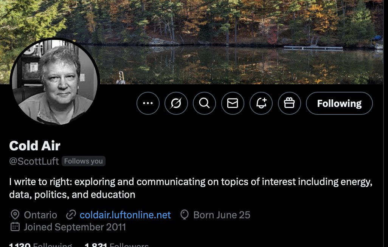Click the birthday balloon icon
Screen dimensions: 388x247
[x=184, y=215]
